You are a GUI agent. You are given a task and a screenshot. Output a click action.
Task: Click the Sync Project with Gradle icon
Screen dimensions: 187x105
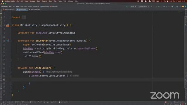[172, 6]
